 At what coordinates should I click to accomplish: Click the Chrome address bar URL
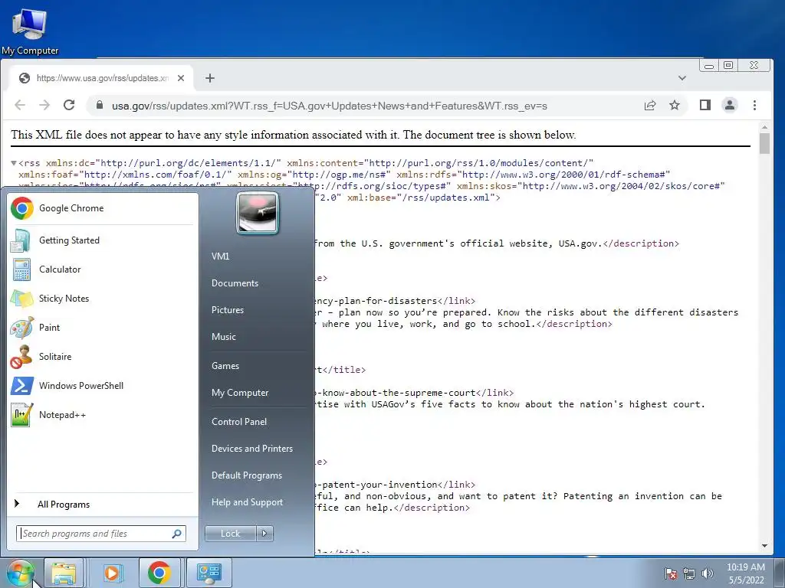tap(329, 106)
